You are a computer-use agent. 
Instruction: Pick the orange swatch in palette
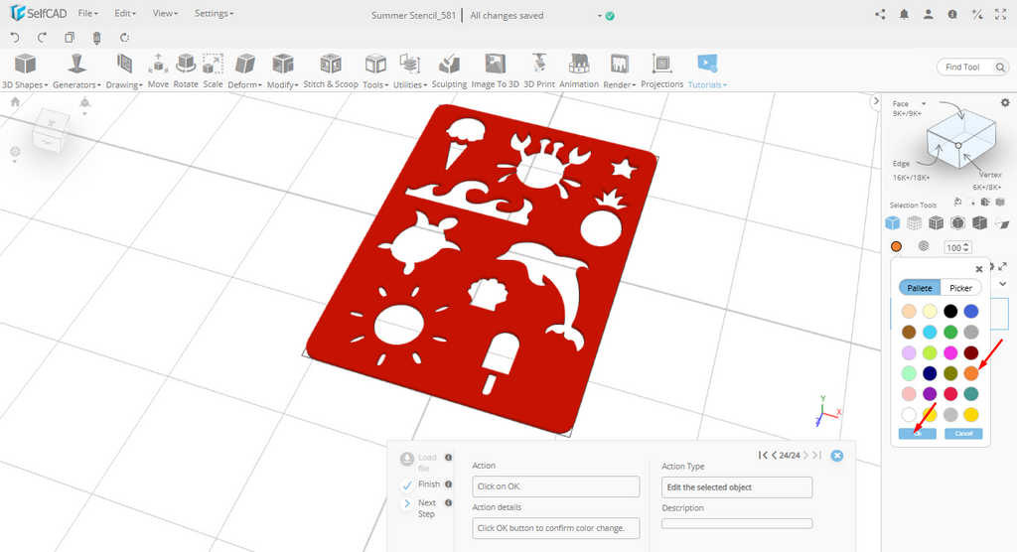pos(970,373)
